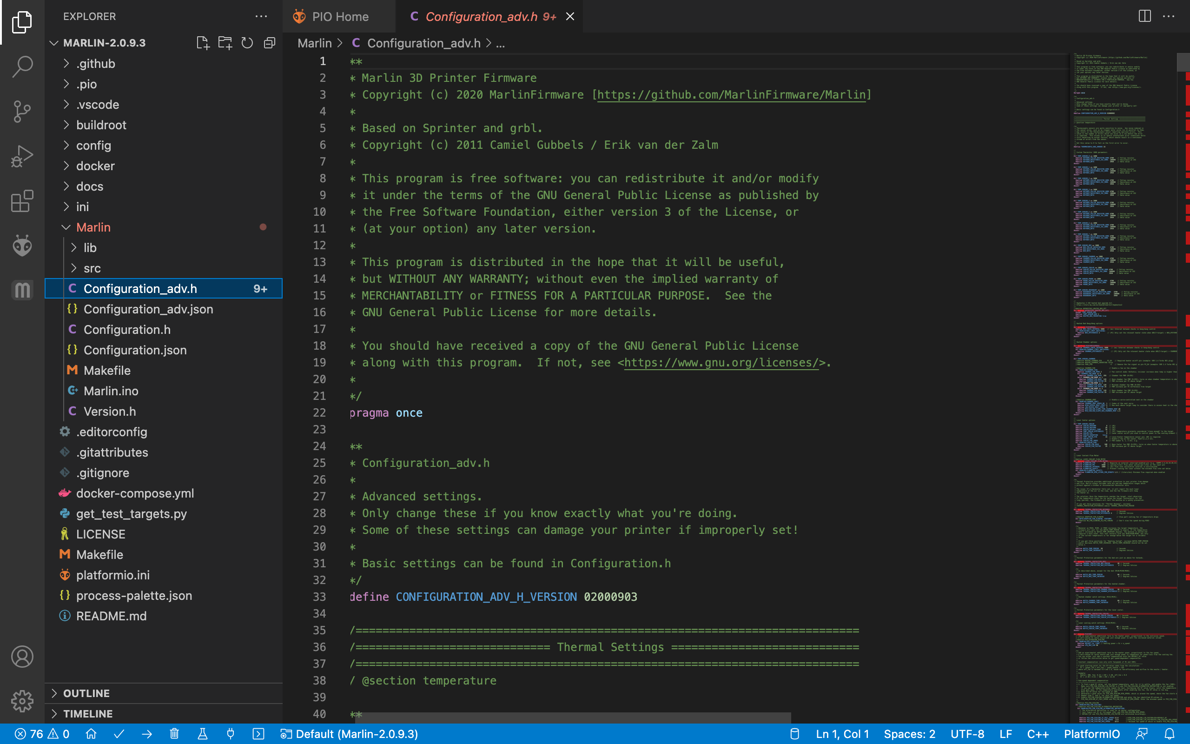Switch to the PIO Home tab
Viewport: 1190px width, 744px height.
[x=339, y=17]
